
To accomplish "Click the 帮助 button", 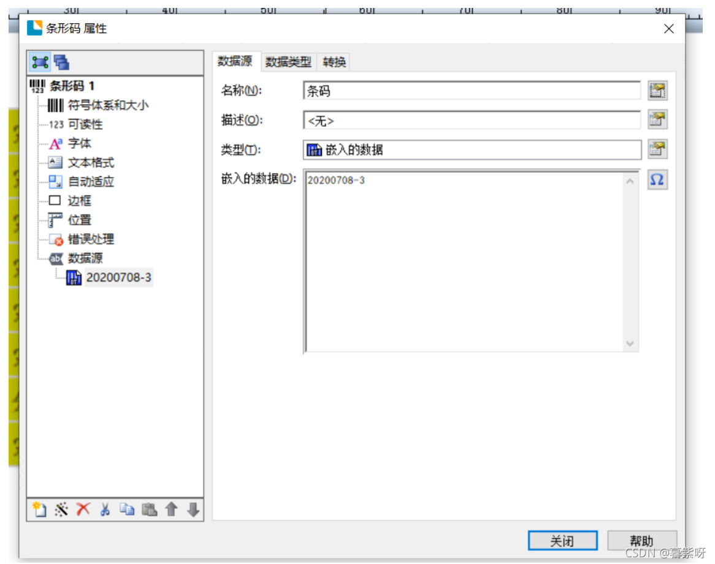I will [641, 541].
